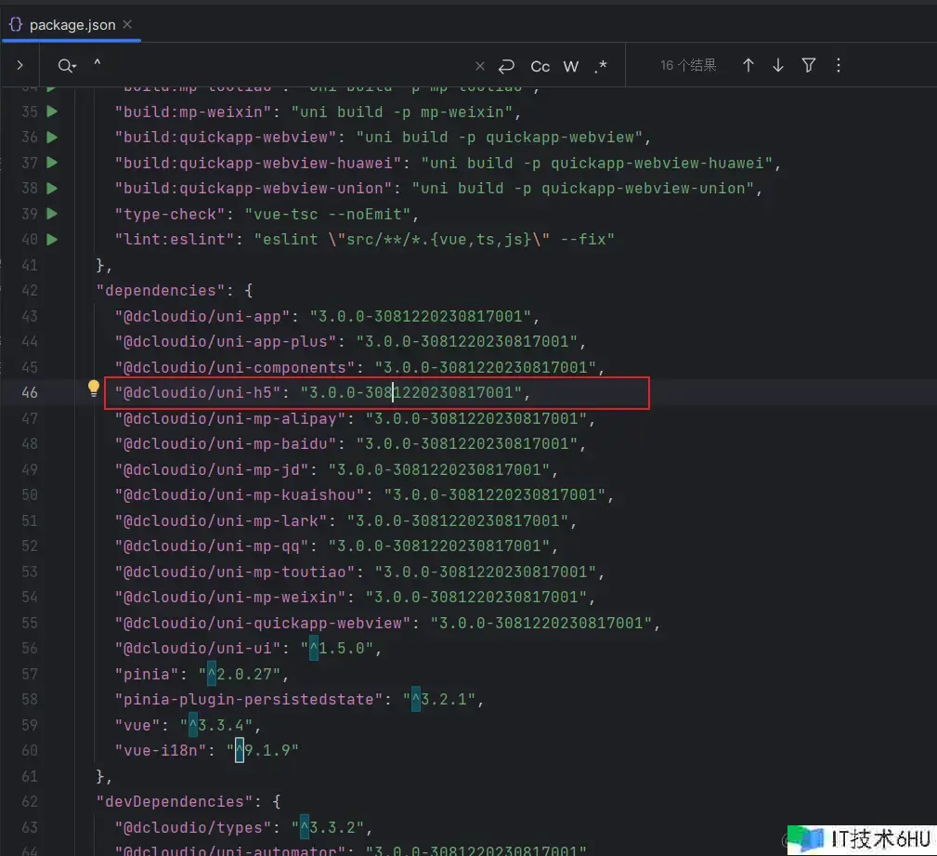Show intention actions light bulb
Viewport: 937px width, 856px height.
tap(93, 388)
